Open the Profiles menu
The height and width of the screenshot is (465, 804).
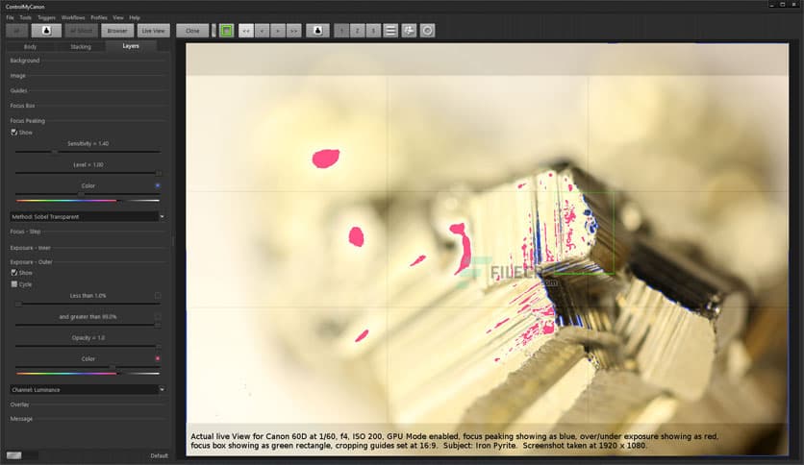(99, 17)
